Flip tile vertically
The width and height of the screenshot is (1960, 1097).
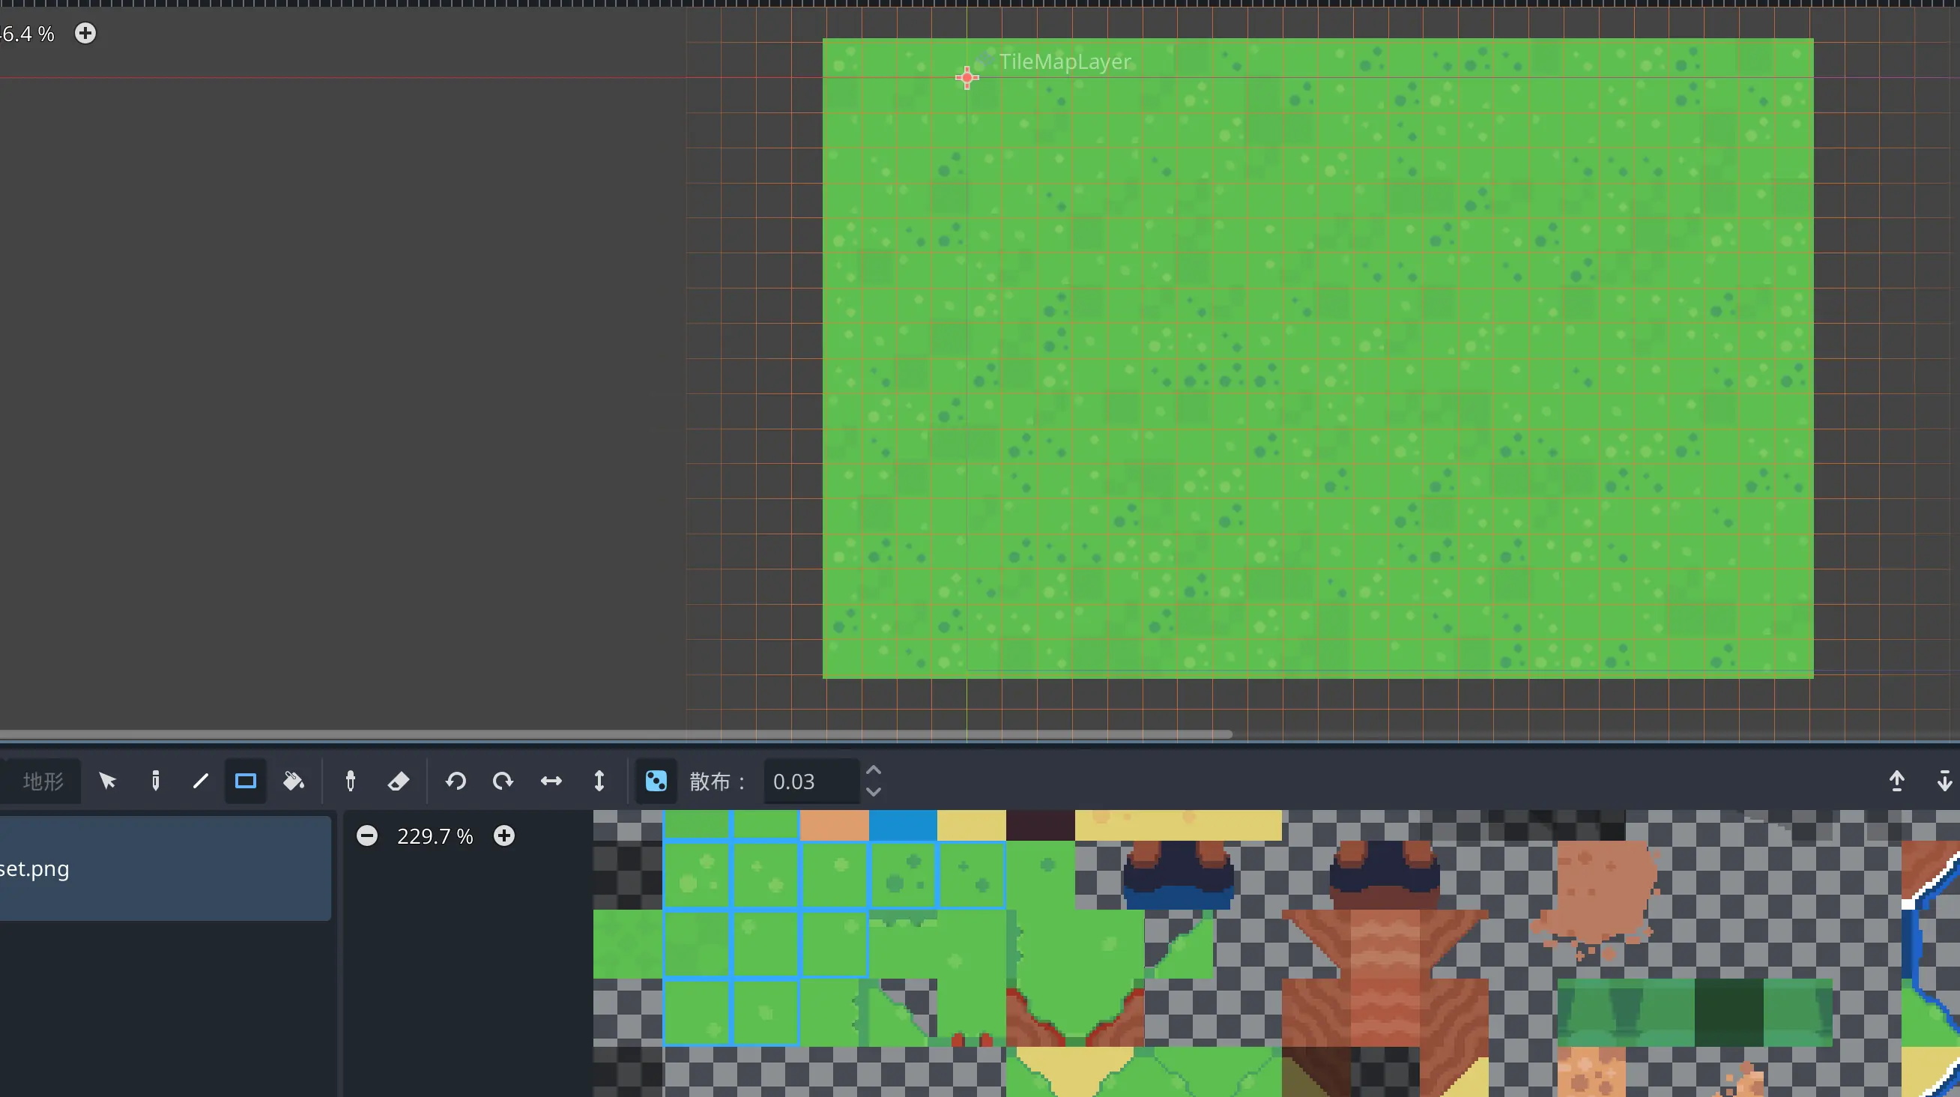(x=599, y=781)
